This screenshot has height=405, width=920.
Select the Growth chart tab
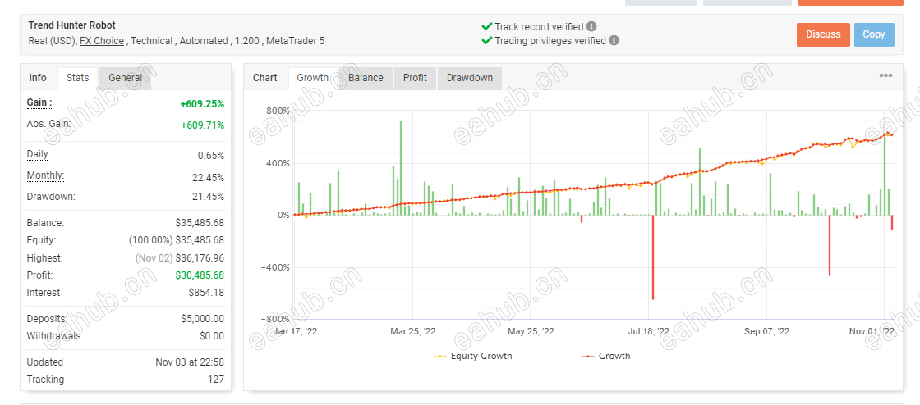[x=313, y=78]
